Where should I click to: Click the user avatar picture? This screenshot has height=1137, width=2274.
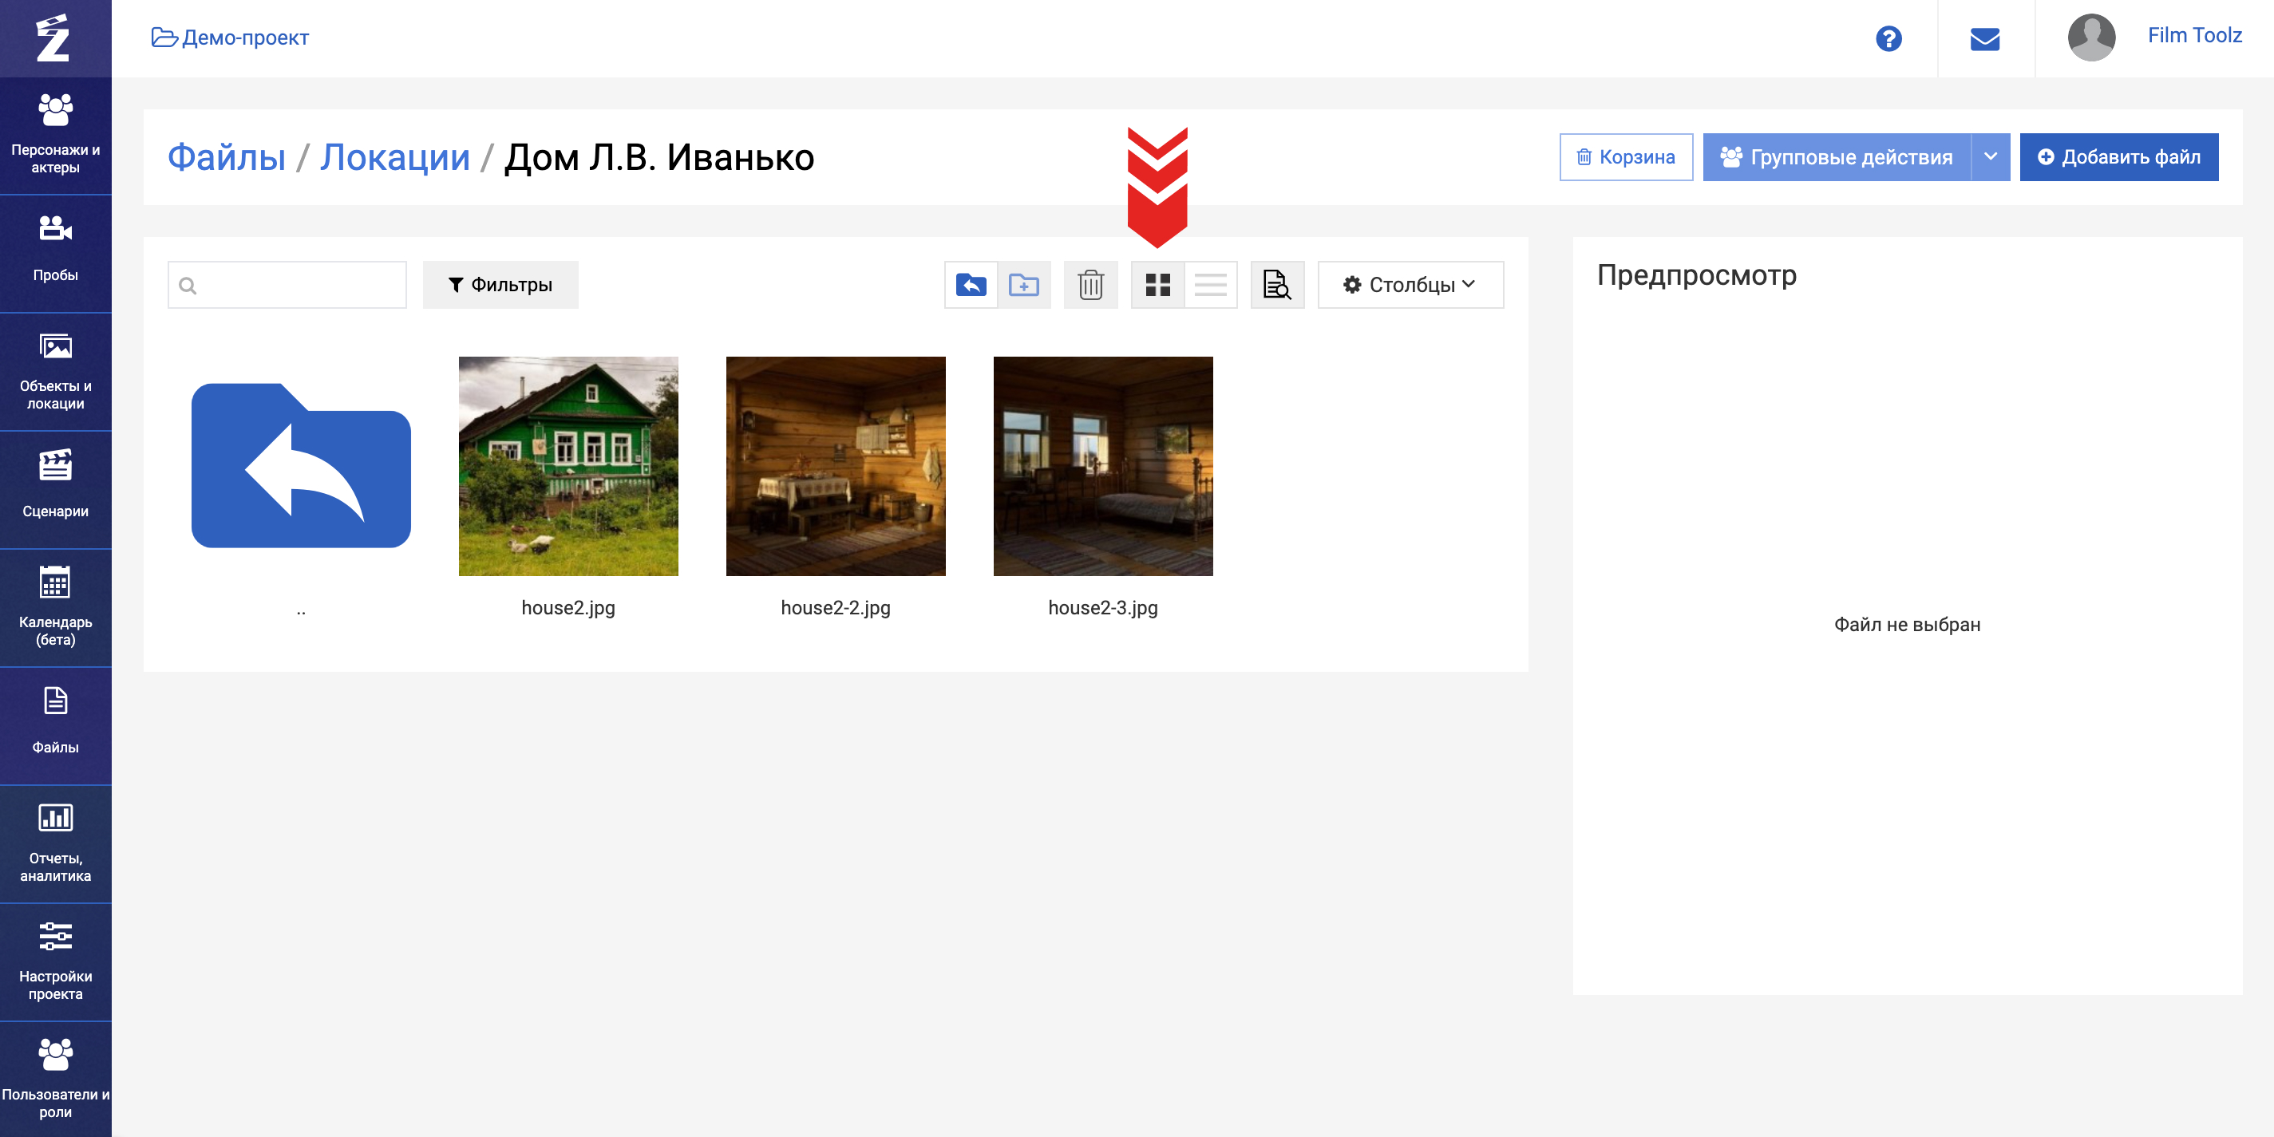[2091, 38]
